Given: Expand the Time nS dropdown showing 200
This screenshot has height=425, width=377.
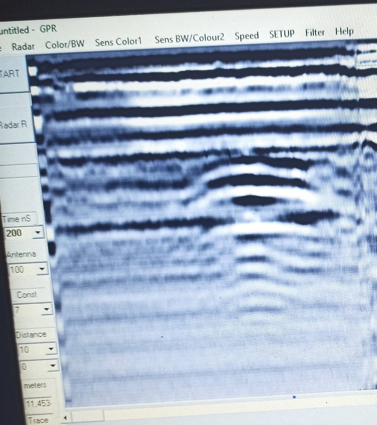Looking at the screenshot, I should (38, 233).
